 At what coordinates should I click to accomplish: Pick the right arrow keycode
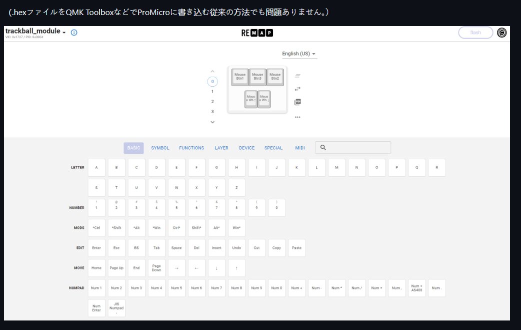click(x=177, y=268)
